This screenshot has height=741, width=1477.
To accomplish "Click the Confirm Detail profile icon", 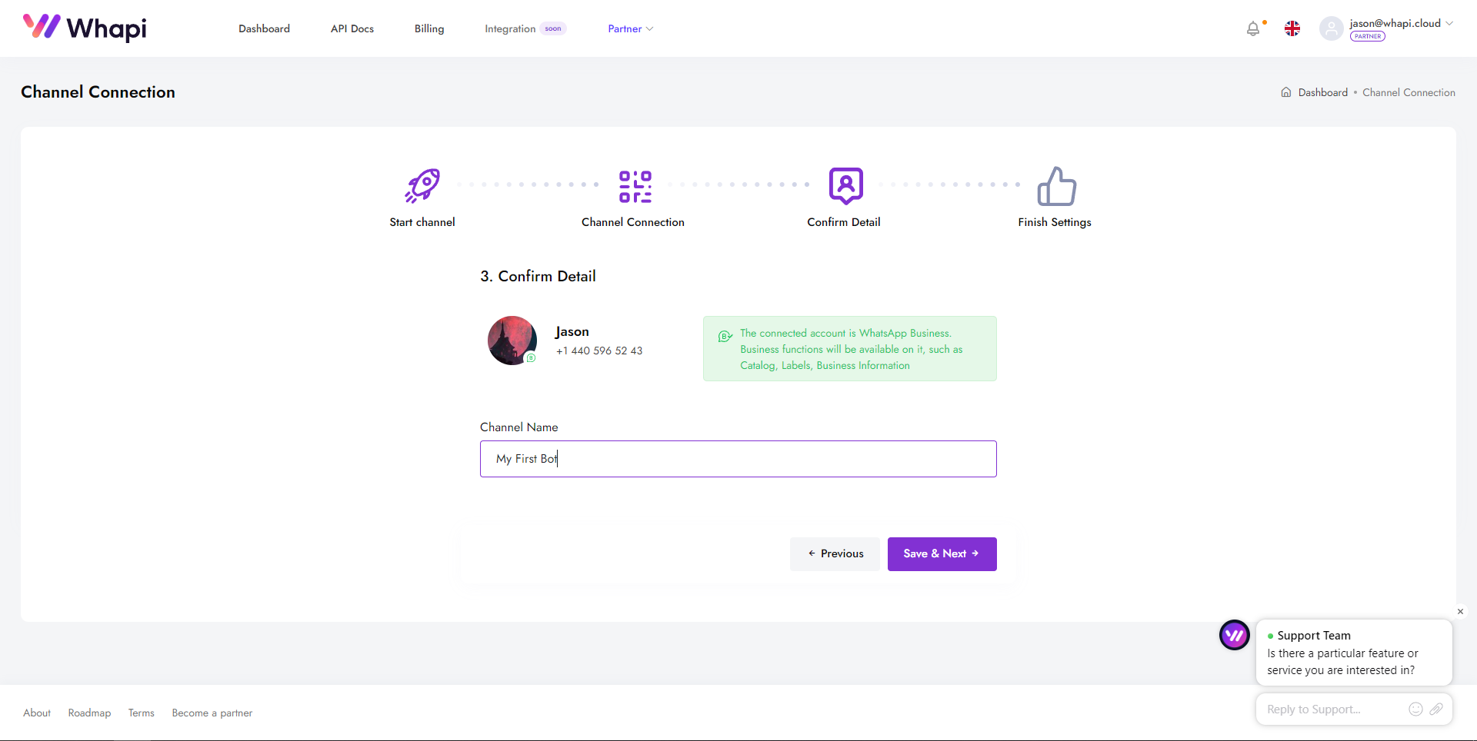I will (x=845, y=186).
